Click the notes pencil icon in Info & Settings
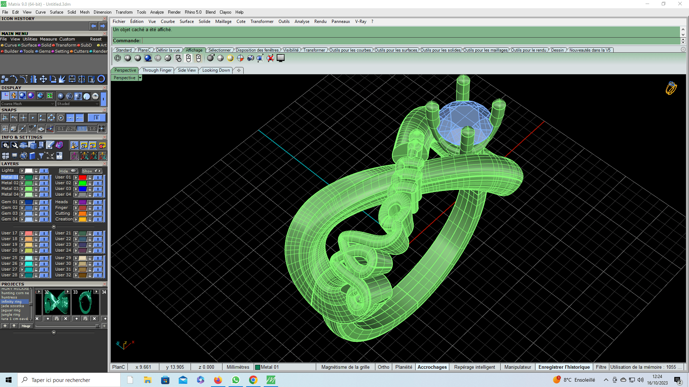Screen dimensions: 689x387 pyautogui.click(x=50, y=145)
